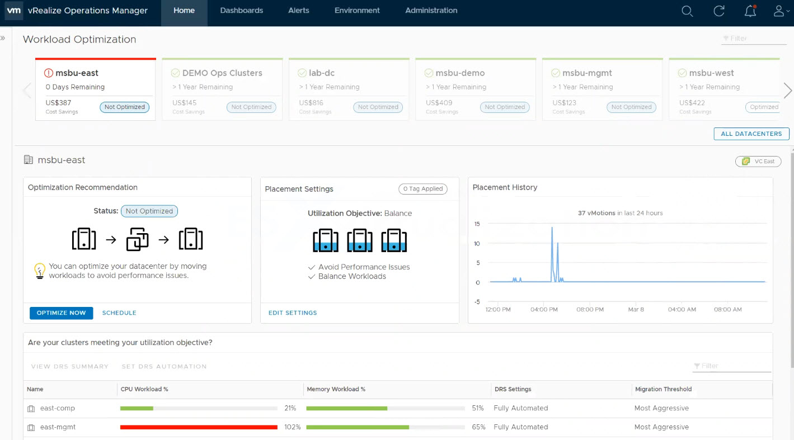Click the msbu-west Optimized badge
This screenshot has width=794, height=440.
click(x=763, y=107)
